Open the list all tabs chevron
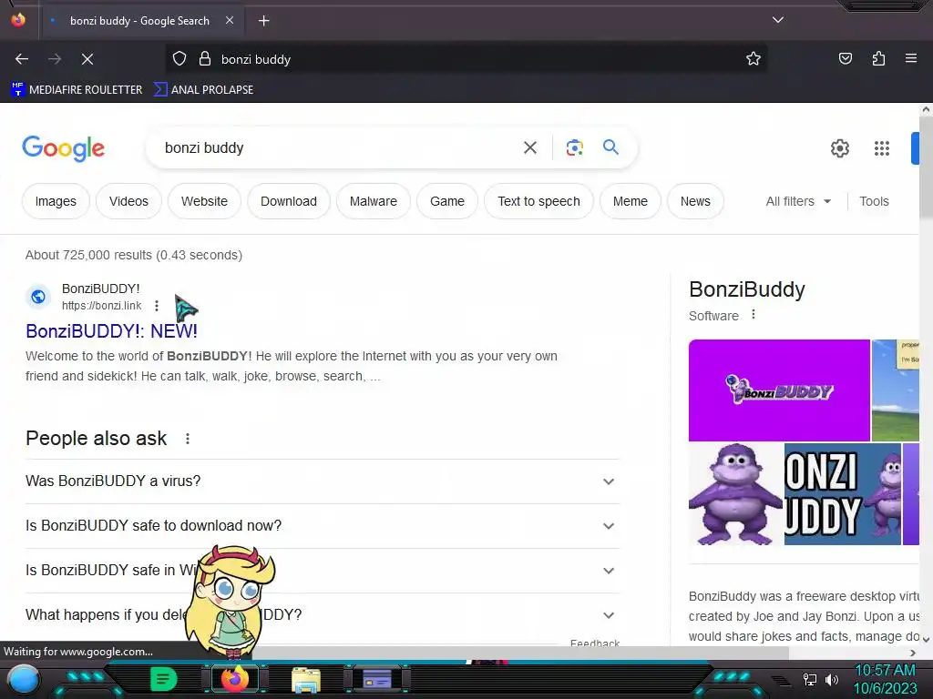The width and height of the screenshot is (933, 699). coord(778,20)
